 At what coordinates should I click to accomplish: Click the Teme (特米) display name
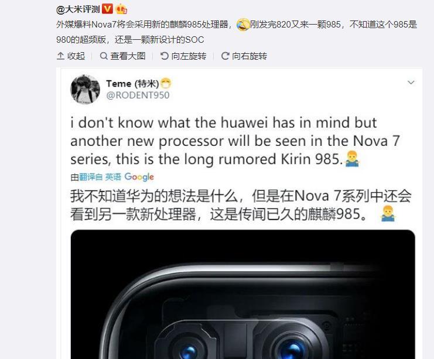coord(132,83)
